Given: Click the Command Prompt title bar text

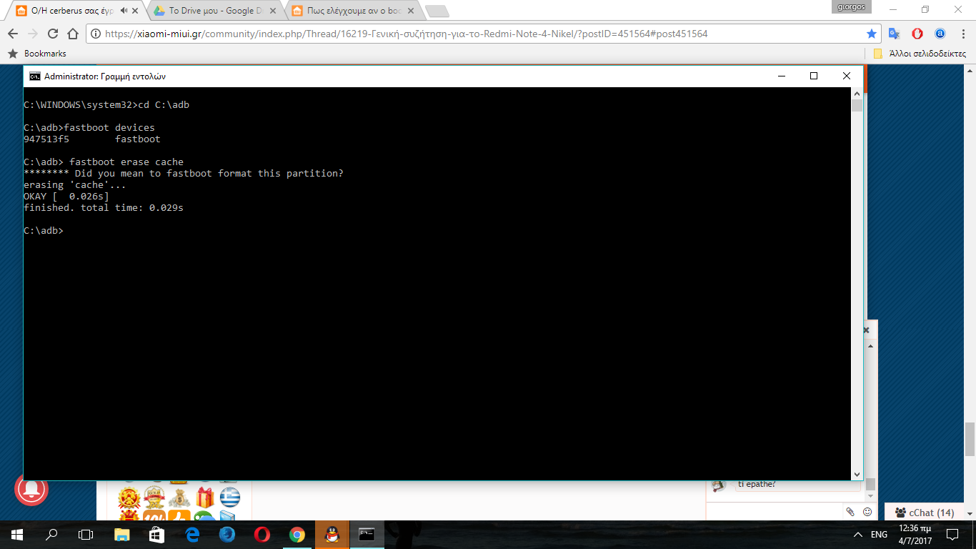Looking at the screenshot, I should pos(105,76).
